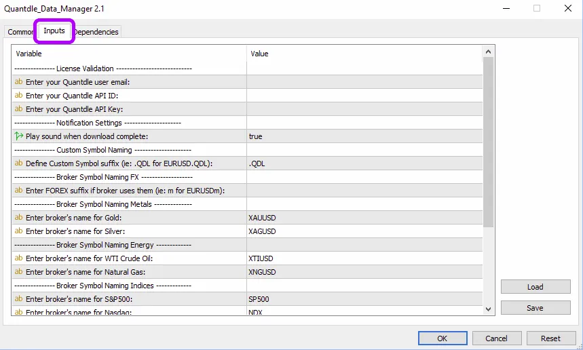Click the 'XAUUSD' value for Gold
Image resolution: width=583 pixels, height=350 pixels.
point(262,218)
